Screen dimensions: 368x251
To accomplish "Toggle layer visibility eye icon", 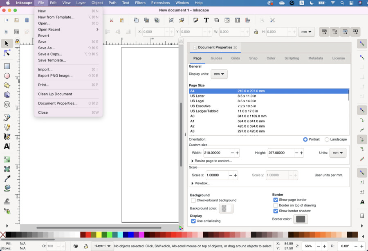I will tap(76, 246).
